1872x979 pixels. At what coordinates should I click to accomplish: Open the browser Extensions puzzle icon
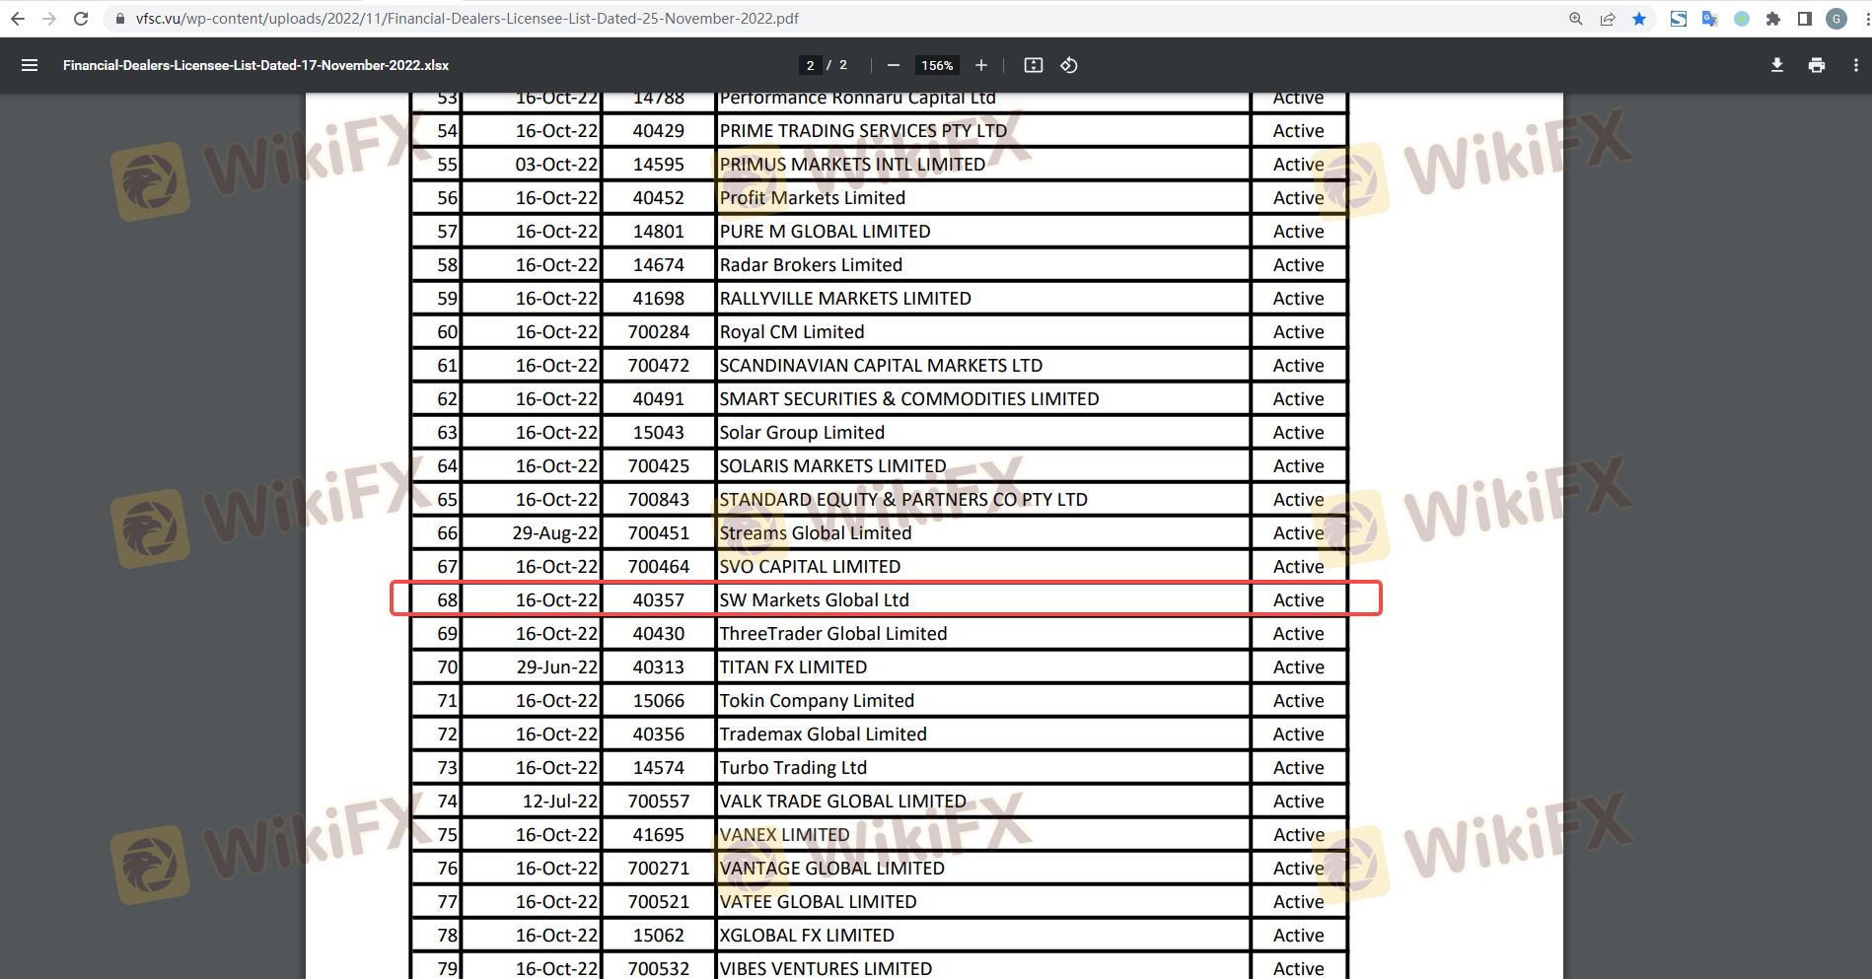[x=1773, y=19]
